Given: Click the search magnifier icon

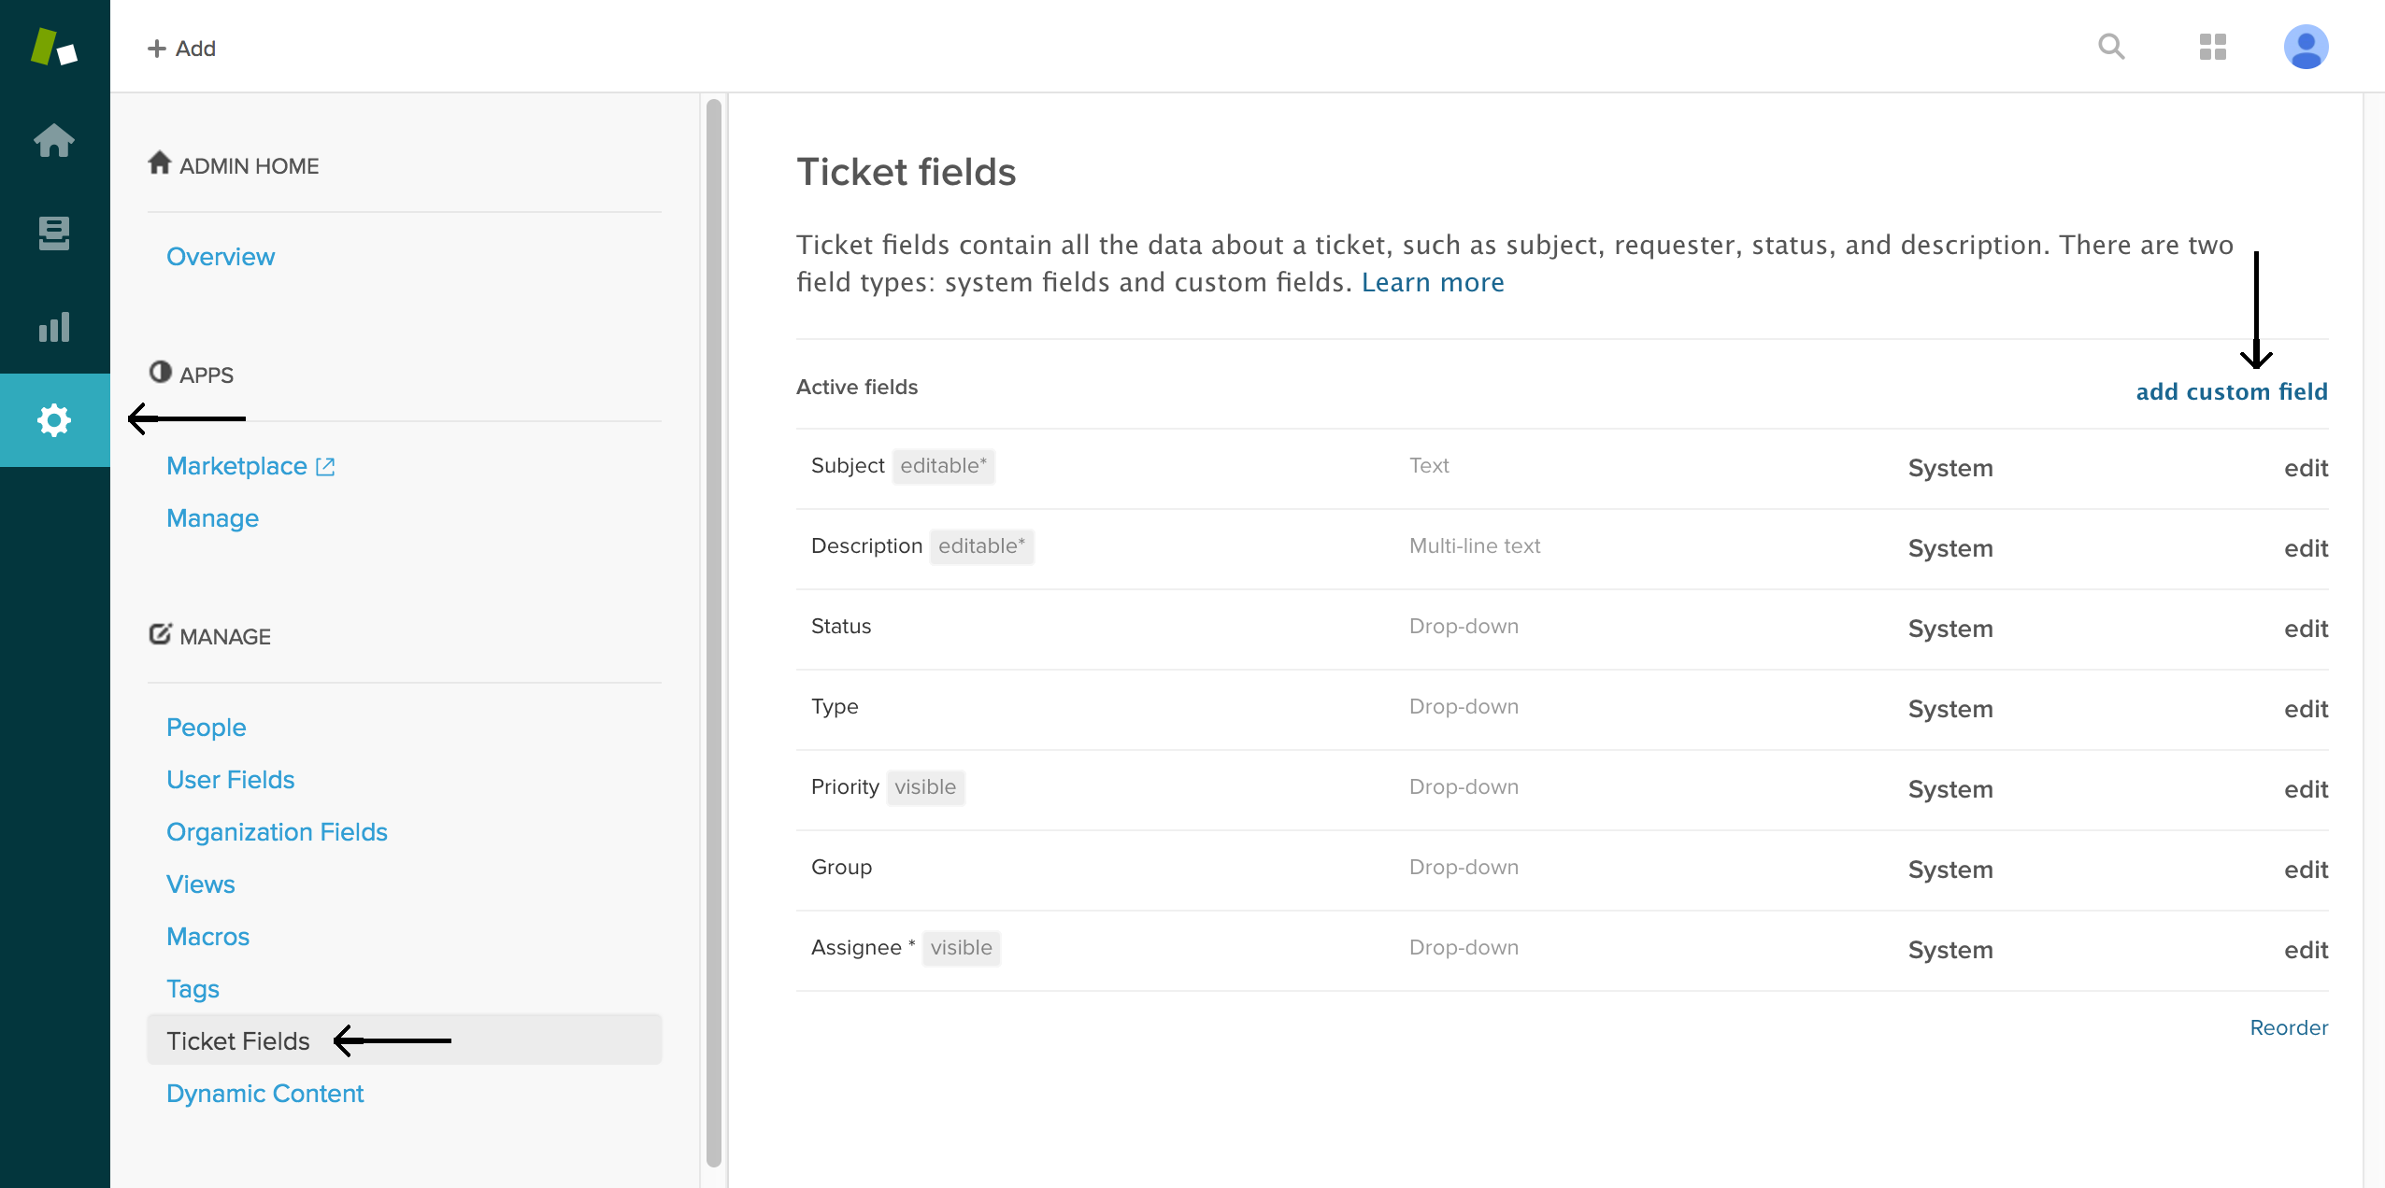Looking at the screenshot, I should point(2111,47).
